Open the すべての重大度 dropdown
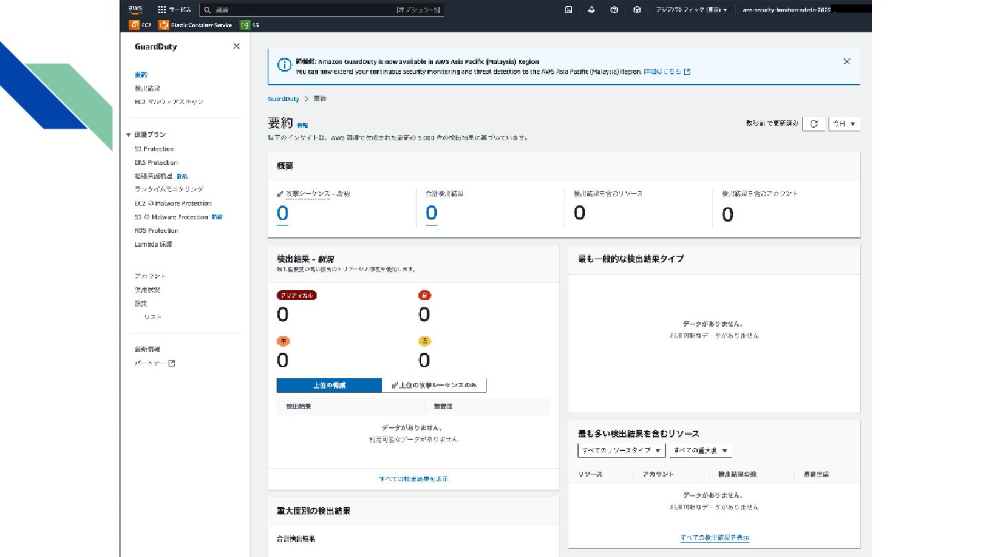 point(700,450)
